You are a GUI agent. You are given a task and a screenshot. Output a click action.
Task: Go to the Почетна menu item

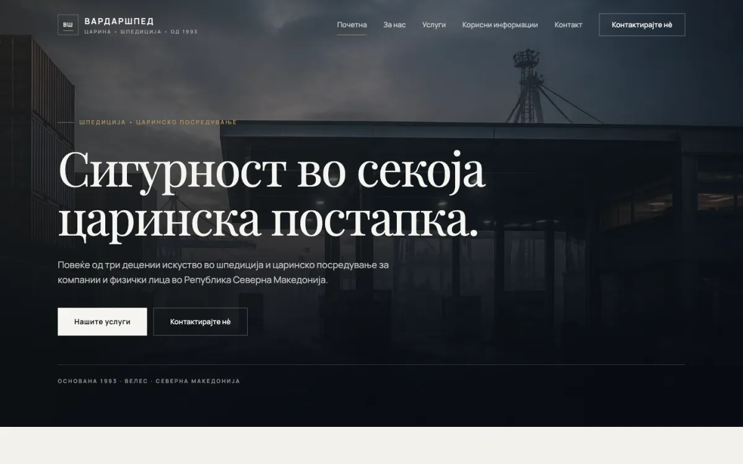coord(352,25)
